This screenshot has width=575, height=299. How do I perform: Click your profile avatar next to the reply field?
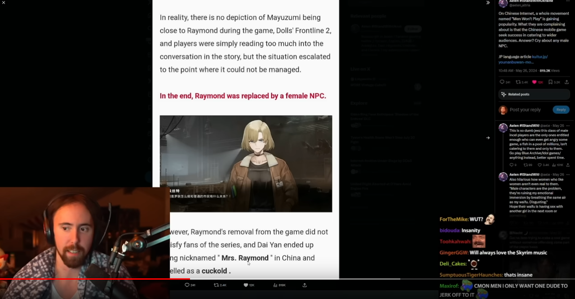pyautogui.click(x=503, y=110)
